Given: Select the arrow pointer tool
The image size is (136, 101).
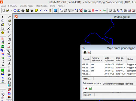Looking at the screenshot, I should pos(3,17).
